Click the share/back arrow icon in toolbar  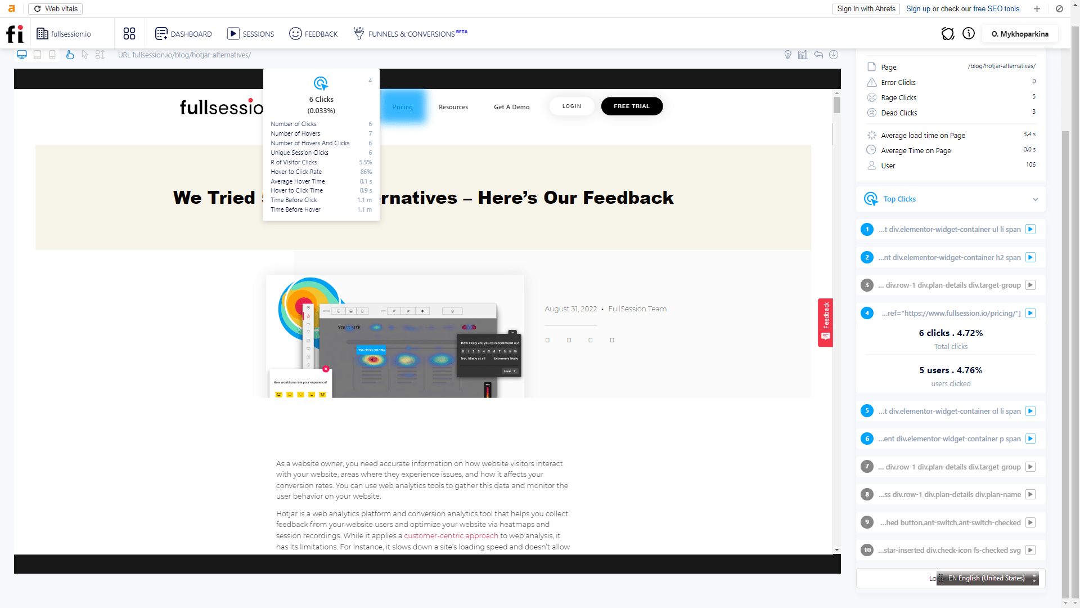[x=818, y=55]
